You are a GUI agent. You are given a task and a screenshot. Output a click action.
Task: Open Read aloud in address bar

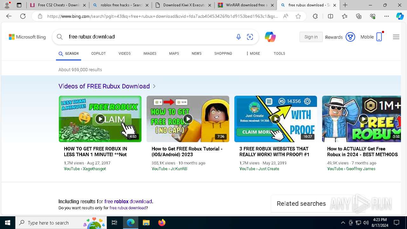click(x=286, y=16)
